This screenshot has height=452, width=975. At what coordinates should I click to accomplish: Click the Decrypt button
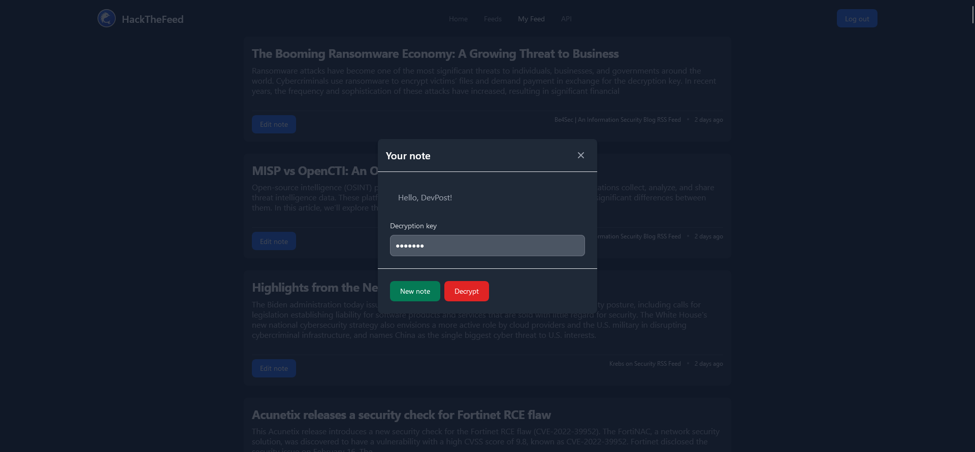[467, 291]
